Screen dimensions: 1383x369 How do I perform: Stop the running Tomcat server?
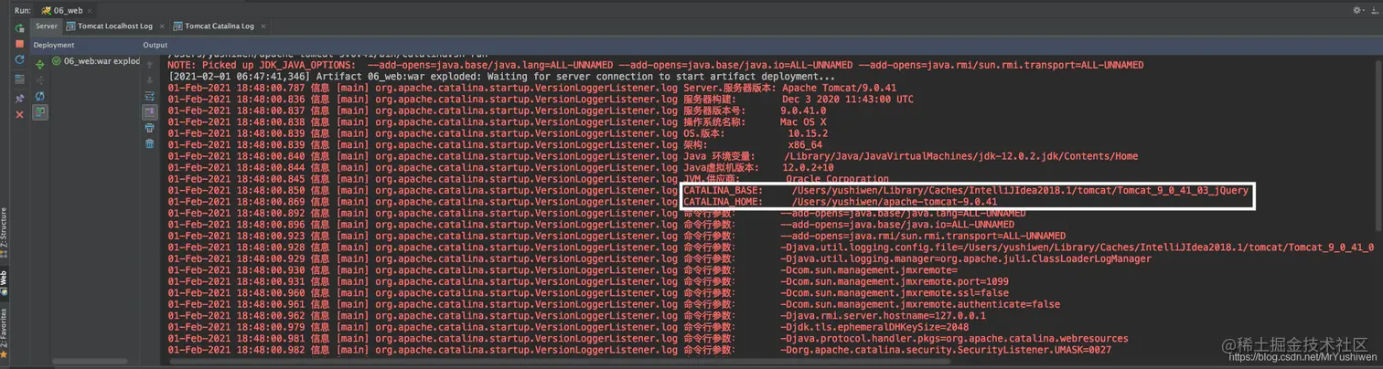pos(19,43)
